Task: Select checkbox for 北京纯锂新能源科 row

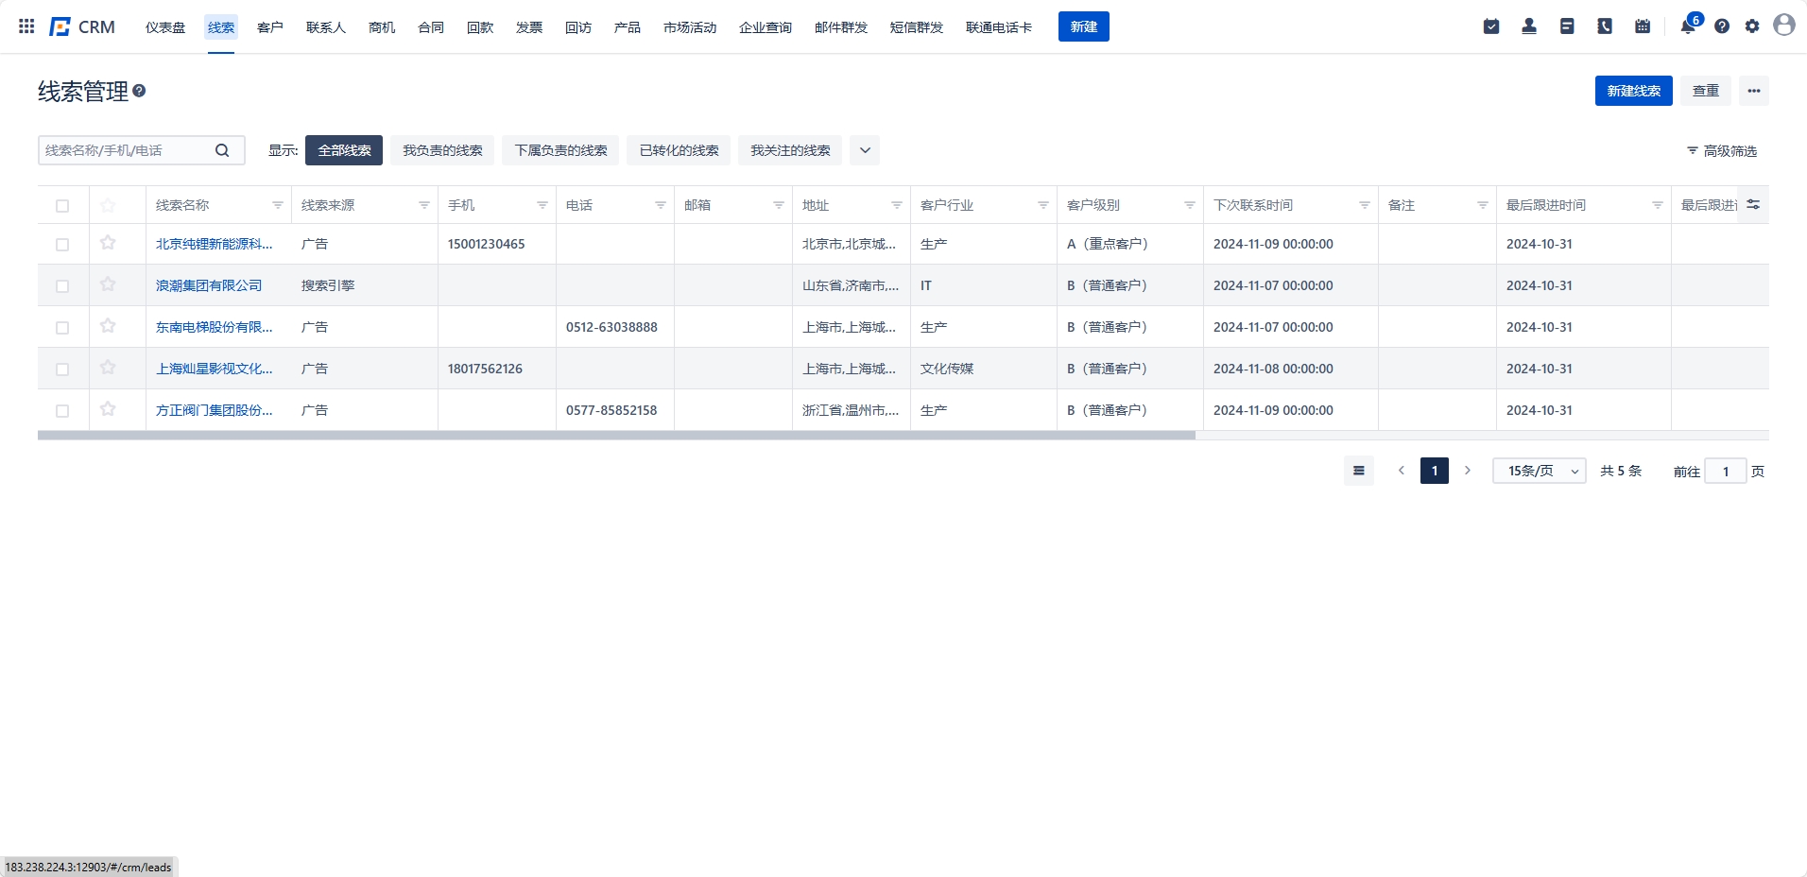Action: tap(62, 245)
